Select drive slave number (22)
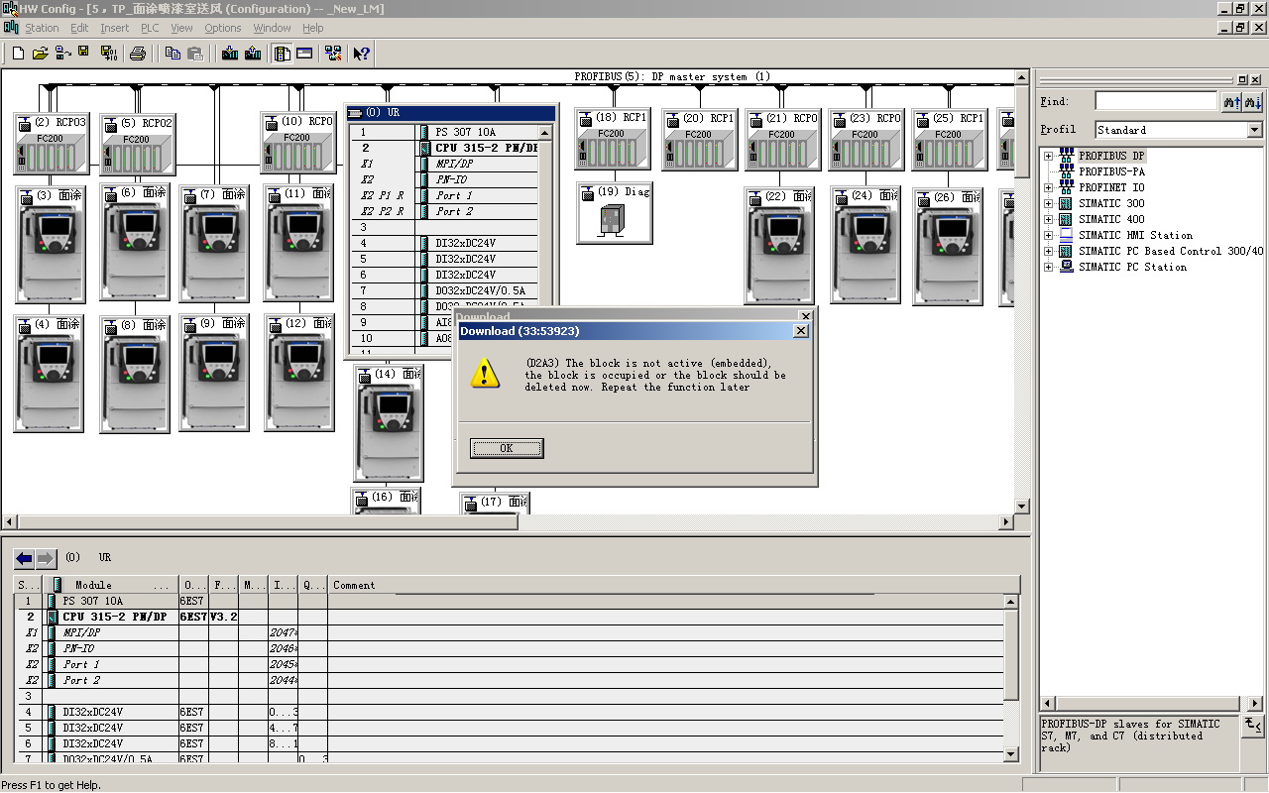 click(x=779, y=245)
